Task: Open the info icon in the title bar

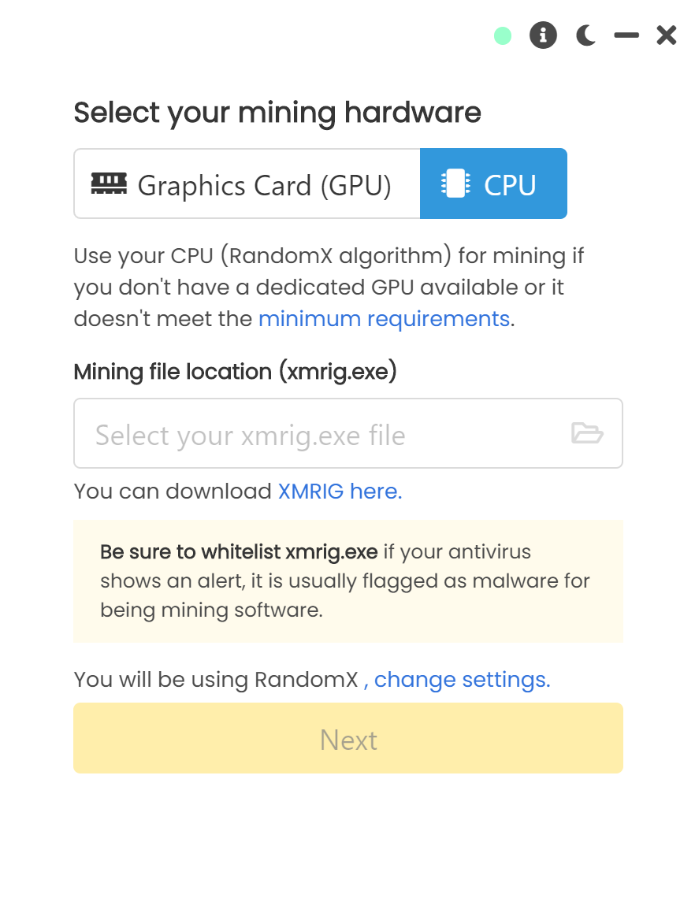Action: click(x=543, y=35)
